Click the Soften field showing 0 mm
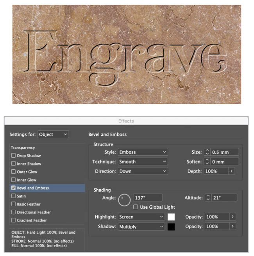This screenshot has width=254, height=256. tap(224, 162)
